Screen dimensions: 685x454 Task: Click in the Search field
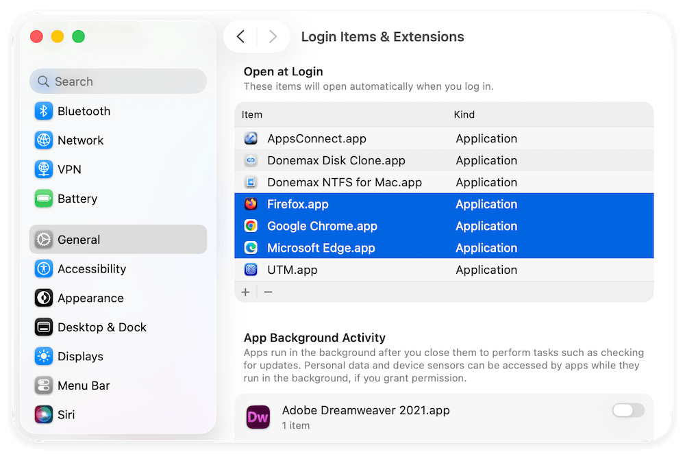(118, 81)
